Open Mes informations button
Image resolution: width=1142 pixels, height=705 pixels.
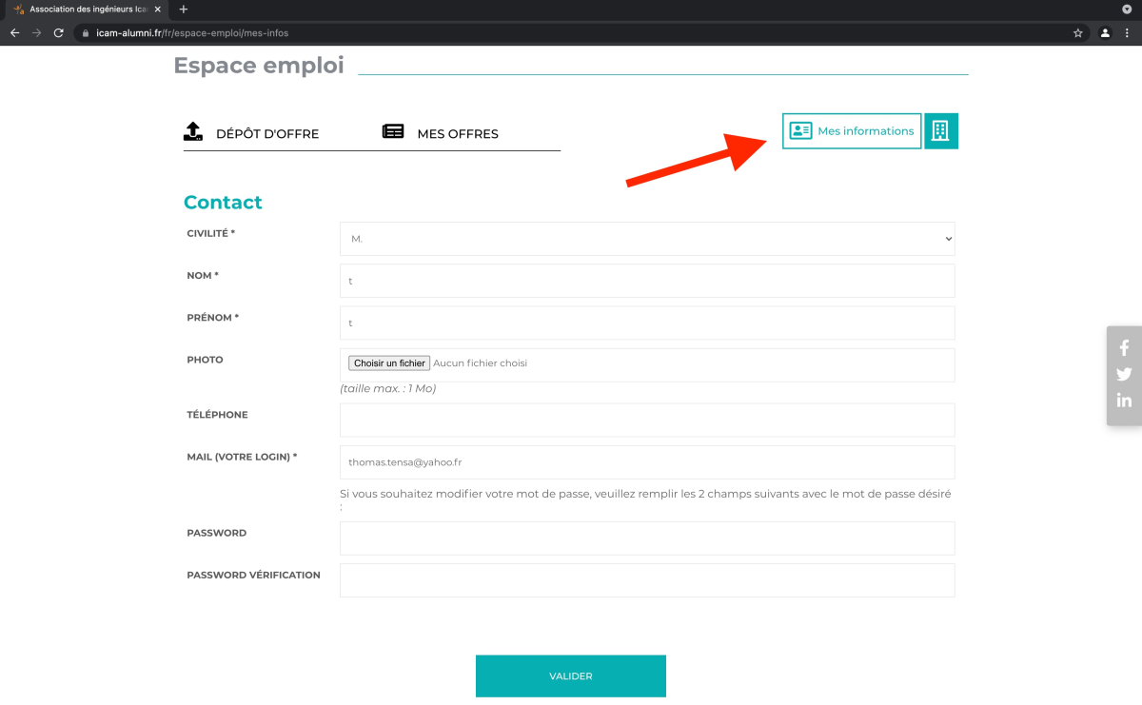[852, 131]
